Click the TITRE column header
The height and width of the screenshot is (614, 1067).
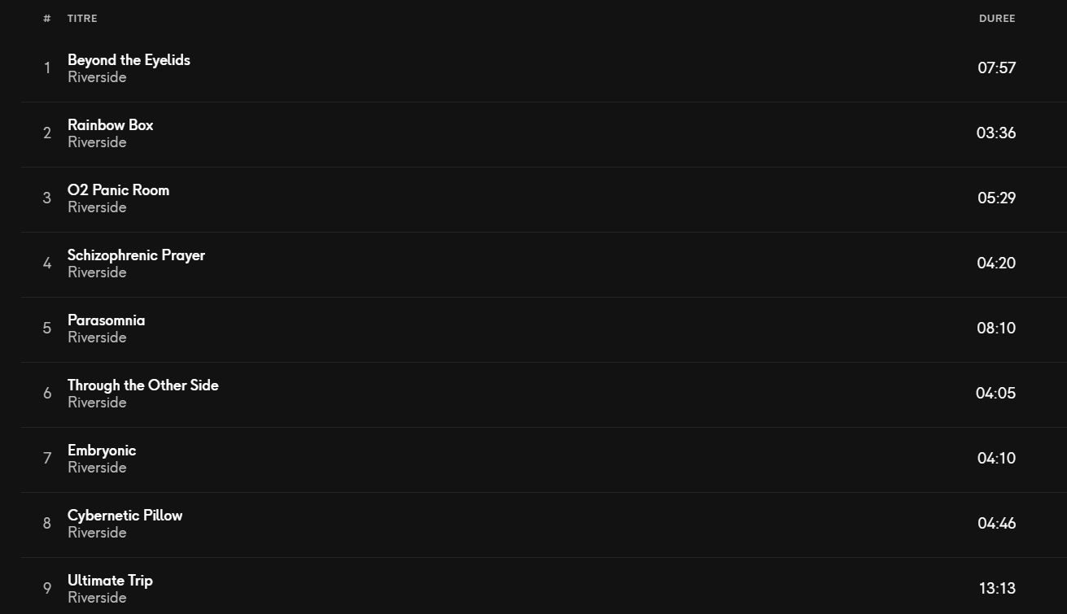[x=82, y=19]
